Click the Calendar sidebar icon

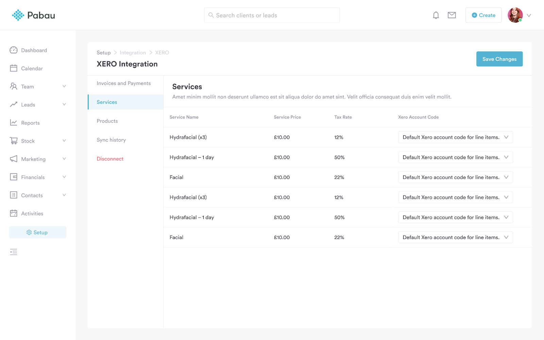coord(14,68)
